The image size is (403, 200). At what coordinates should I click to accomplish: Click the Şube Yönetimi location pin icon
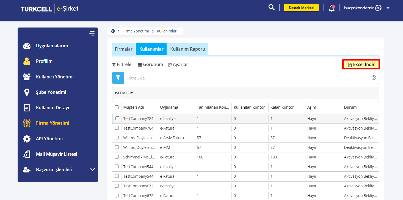[27, 92]
